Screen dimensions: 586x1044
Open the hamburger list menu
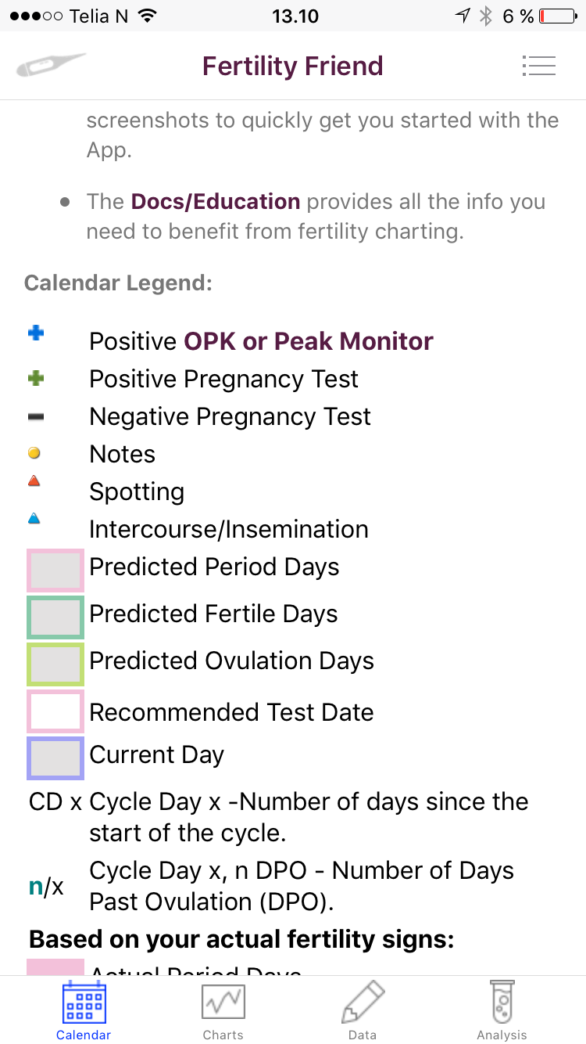538,66
